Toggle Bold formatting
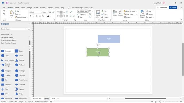This screenshot has width=184, height=103. [x=31, y=16]
